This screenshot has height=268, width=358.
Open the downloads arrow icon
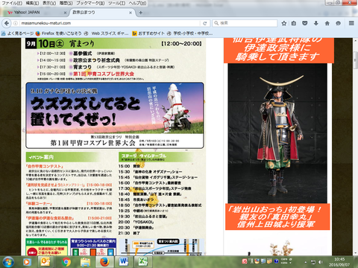pos(316,23)
